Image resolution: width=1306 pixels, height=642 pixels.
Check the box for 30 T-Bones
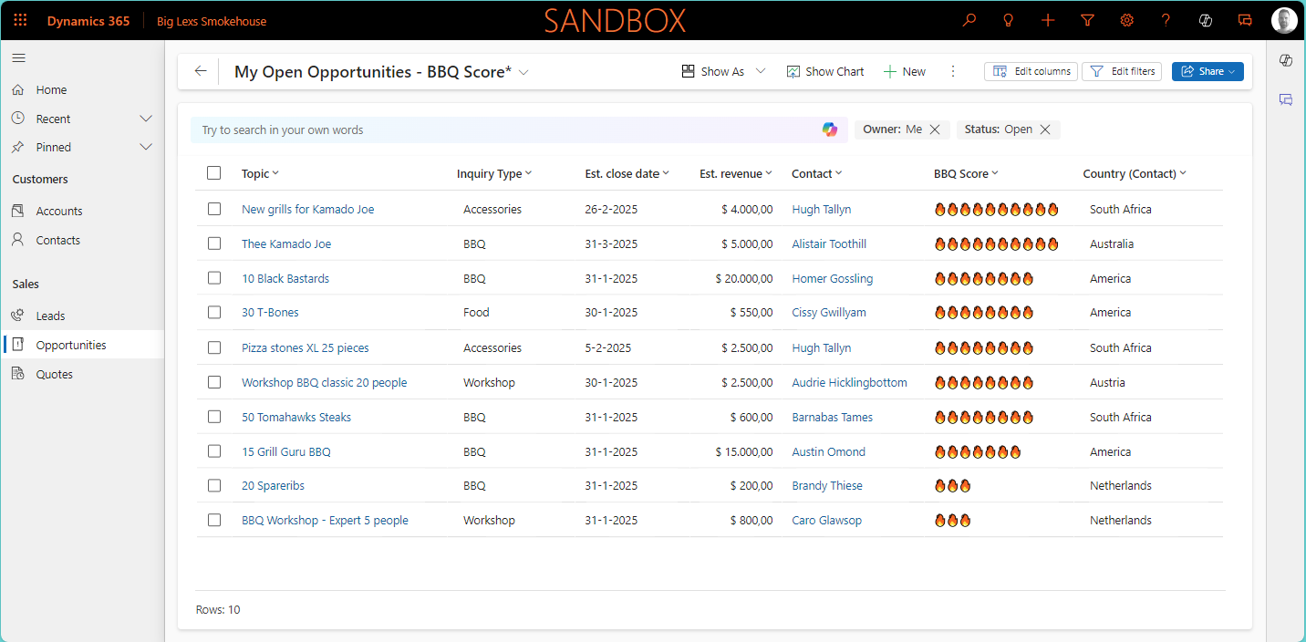coord(214,312)
